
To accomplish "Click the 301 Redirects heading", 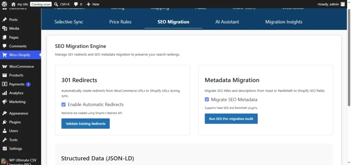I will coord(79,80).
